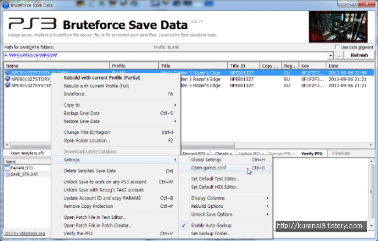Click the Refresh button
Image resolution: width=378 pixels, height=241 pixels.
[359, 55]
